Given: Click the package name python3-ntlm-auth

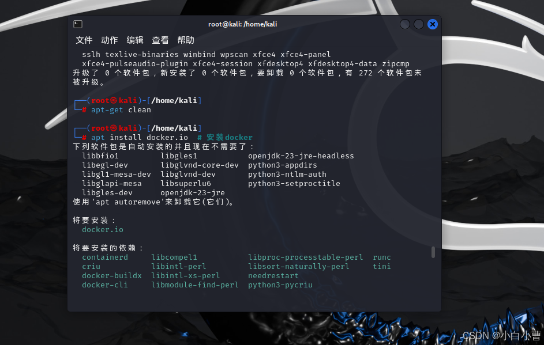Looking at the screenshot, I should (x=287, y=175).
